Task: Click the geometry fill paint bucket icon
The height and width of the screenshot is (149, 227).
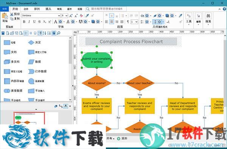Action: [142, 16]
